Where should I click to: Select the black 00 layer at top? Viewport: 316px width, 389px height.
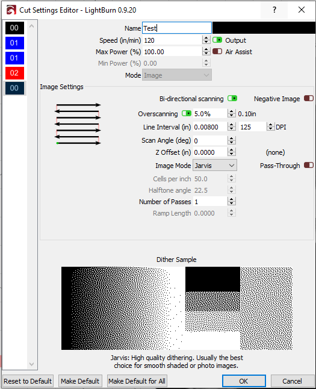[x=14, y=28]
